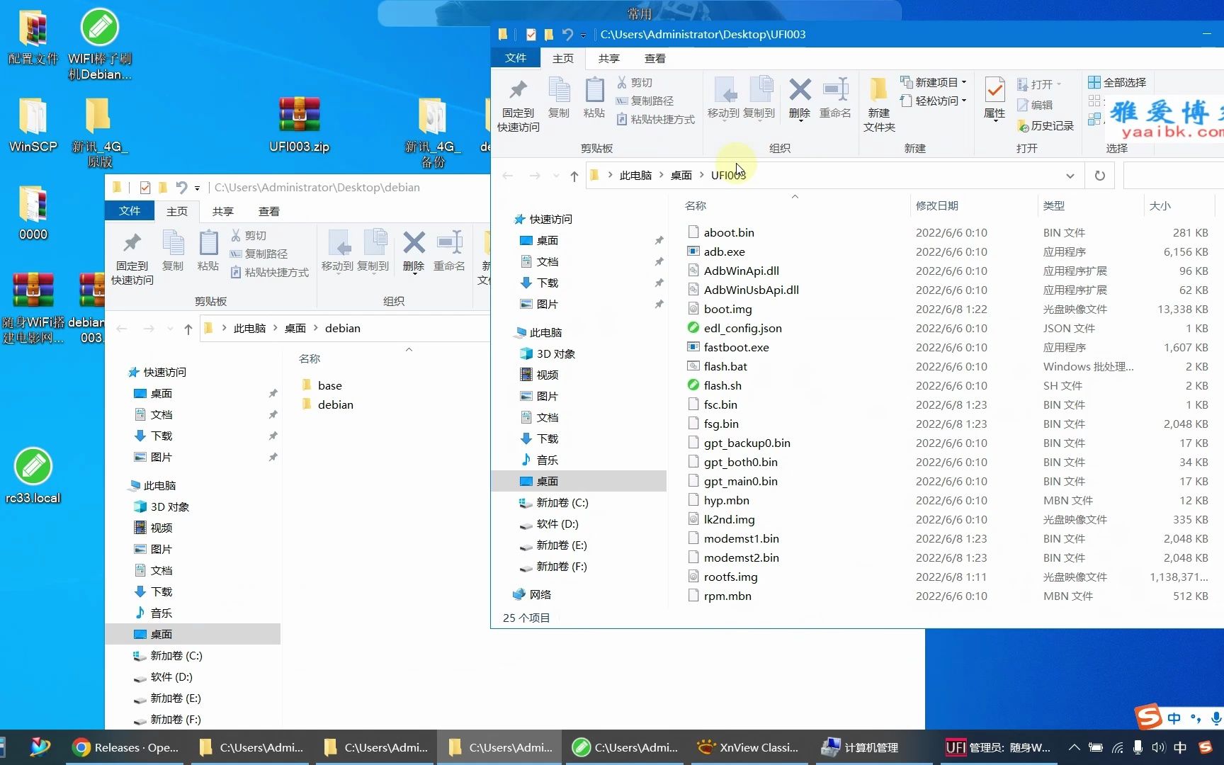Screen dimensions: 1224x765
Task: Click Cut in UFI003 ribbon
Action: [635, 82]
